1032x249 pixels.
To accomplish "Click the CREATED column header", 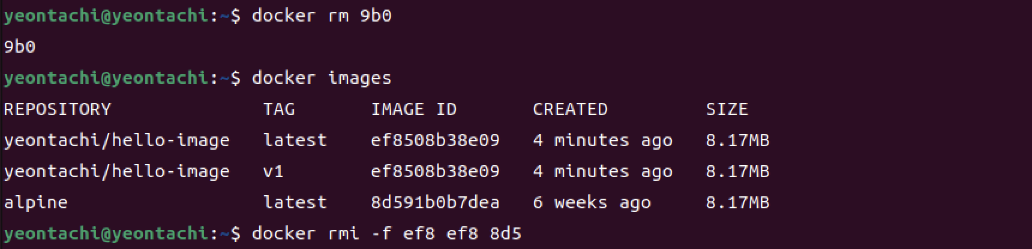I will coord(570,109).
